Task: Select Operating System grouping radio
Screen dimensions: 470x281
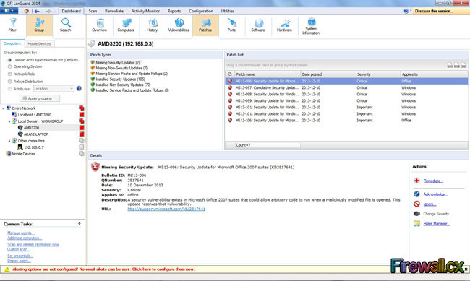Action: coord(9,66)
